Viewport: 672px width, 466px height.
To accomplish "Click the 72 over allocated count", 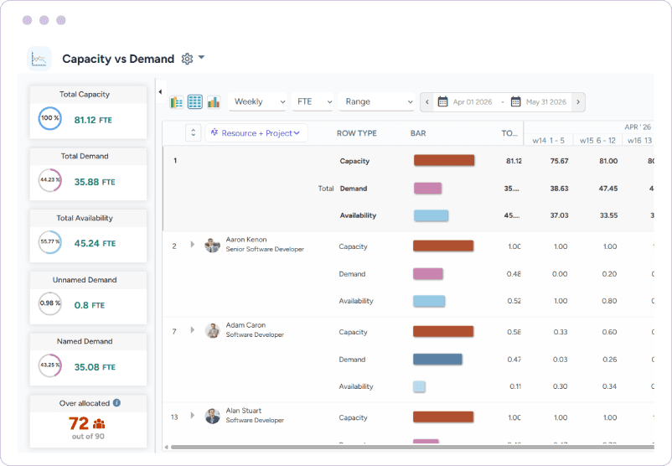I will click(x=79, y=423).
